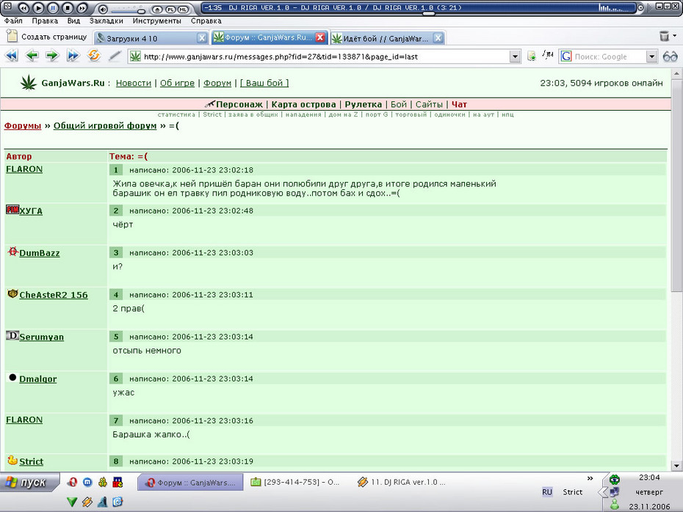Image resolution: width=683 pixels, height=512 pixels.
Task: Adjust the Winamp volume slider handle
Action: 141,10
